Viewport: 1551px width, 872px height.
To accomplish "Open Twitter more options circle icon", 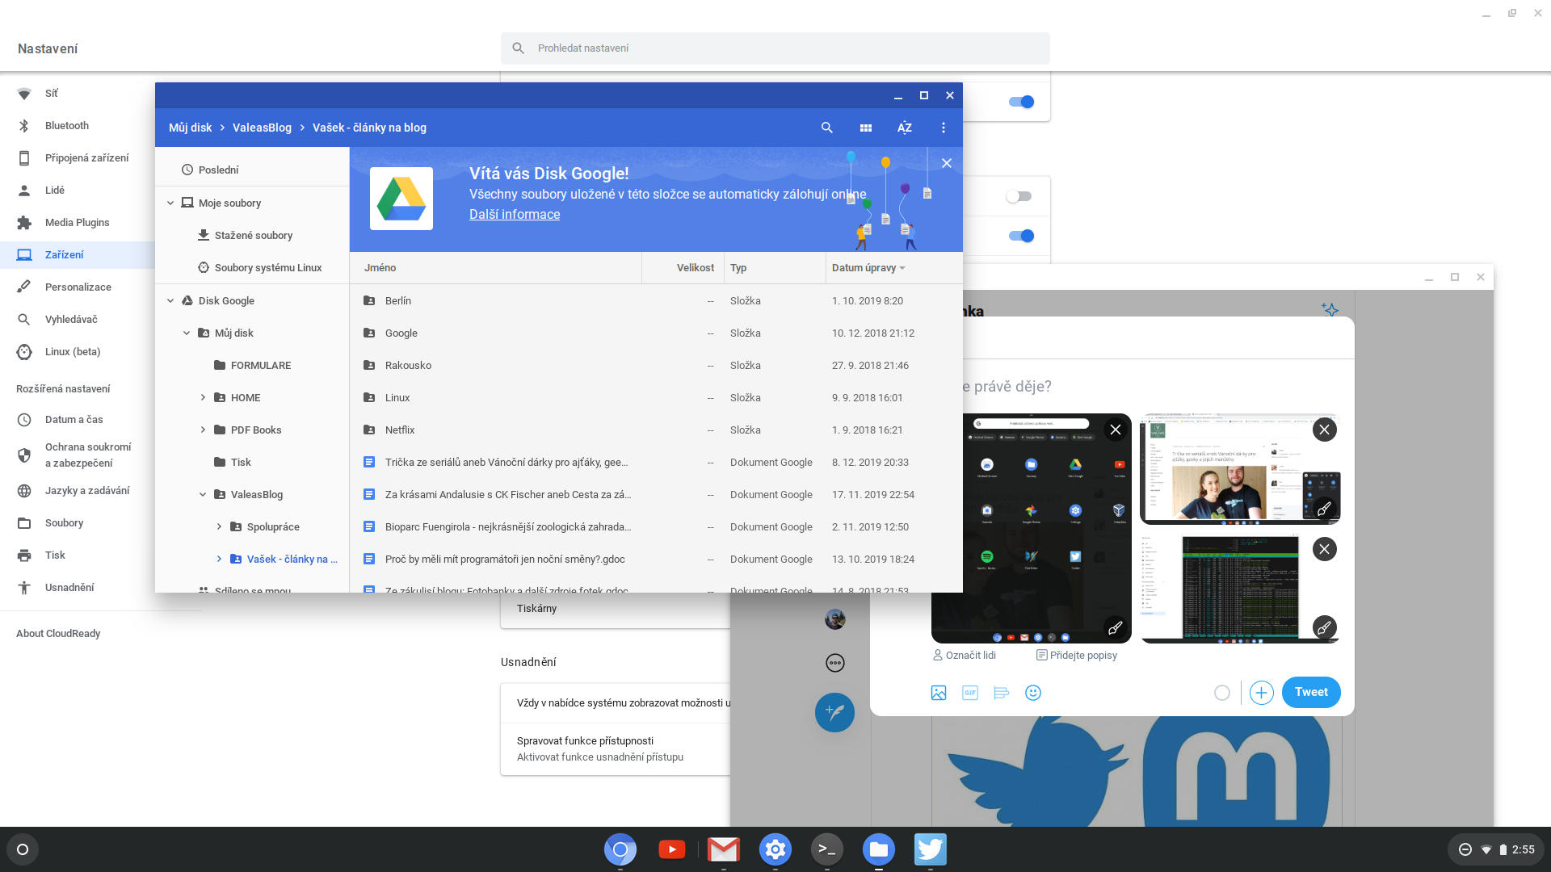I will (835, 663).
